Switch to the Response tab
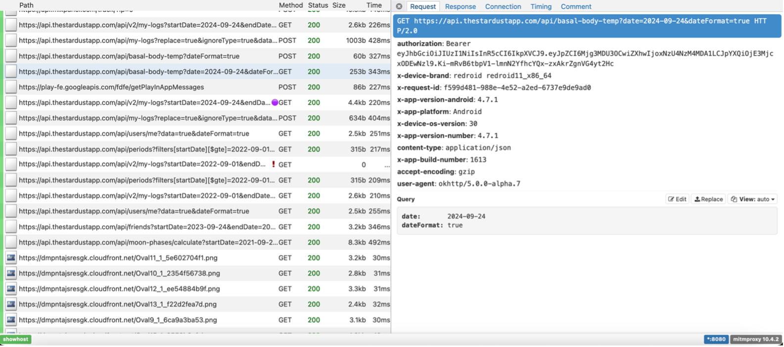 coord(460,6)
